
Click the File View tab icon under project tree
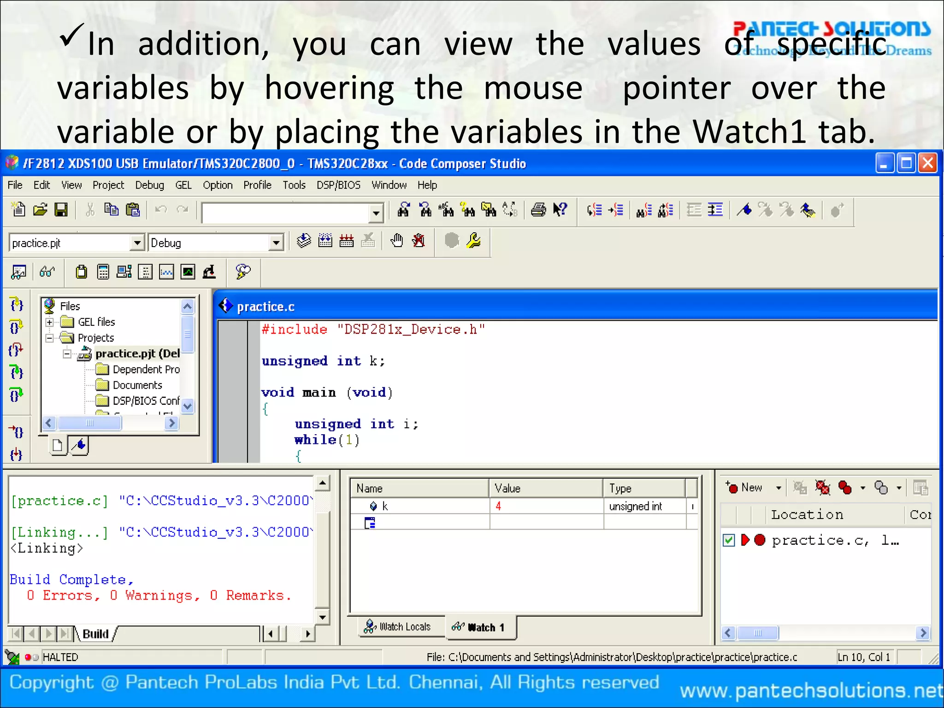pyautogui.click(x=58, y=446)
